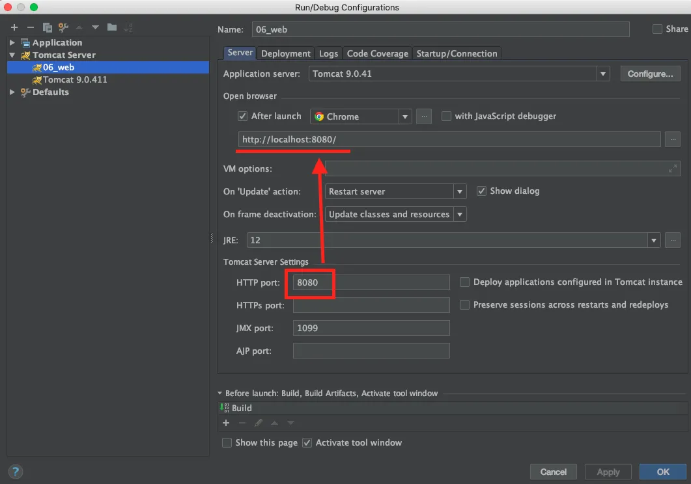Viewport: 691px width, 484px height.
Task: Click the splitter handle between panels
Action: [212, 238]
